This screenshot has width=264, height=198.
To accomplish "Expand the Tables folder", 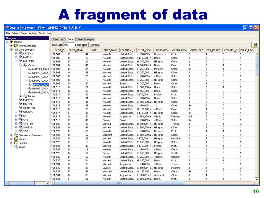I will 21,96.
